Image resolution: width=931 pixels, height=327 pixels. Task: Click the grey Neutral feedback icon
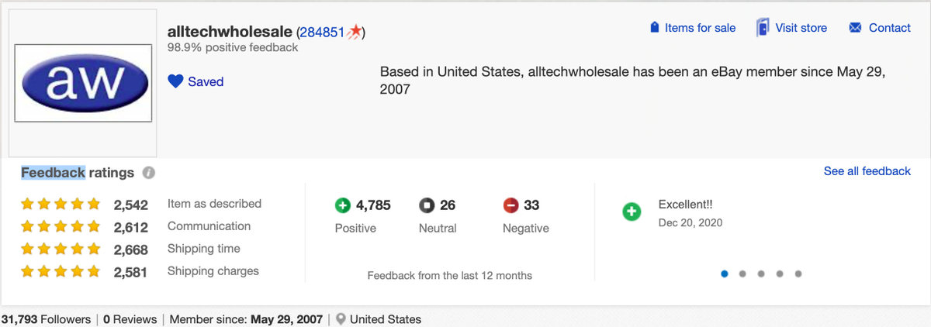click(x=427, y=205)
